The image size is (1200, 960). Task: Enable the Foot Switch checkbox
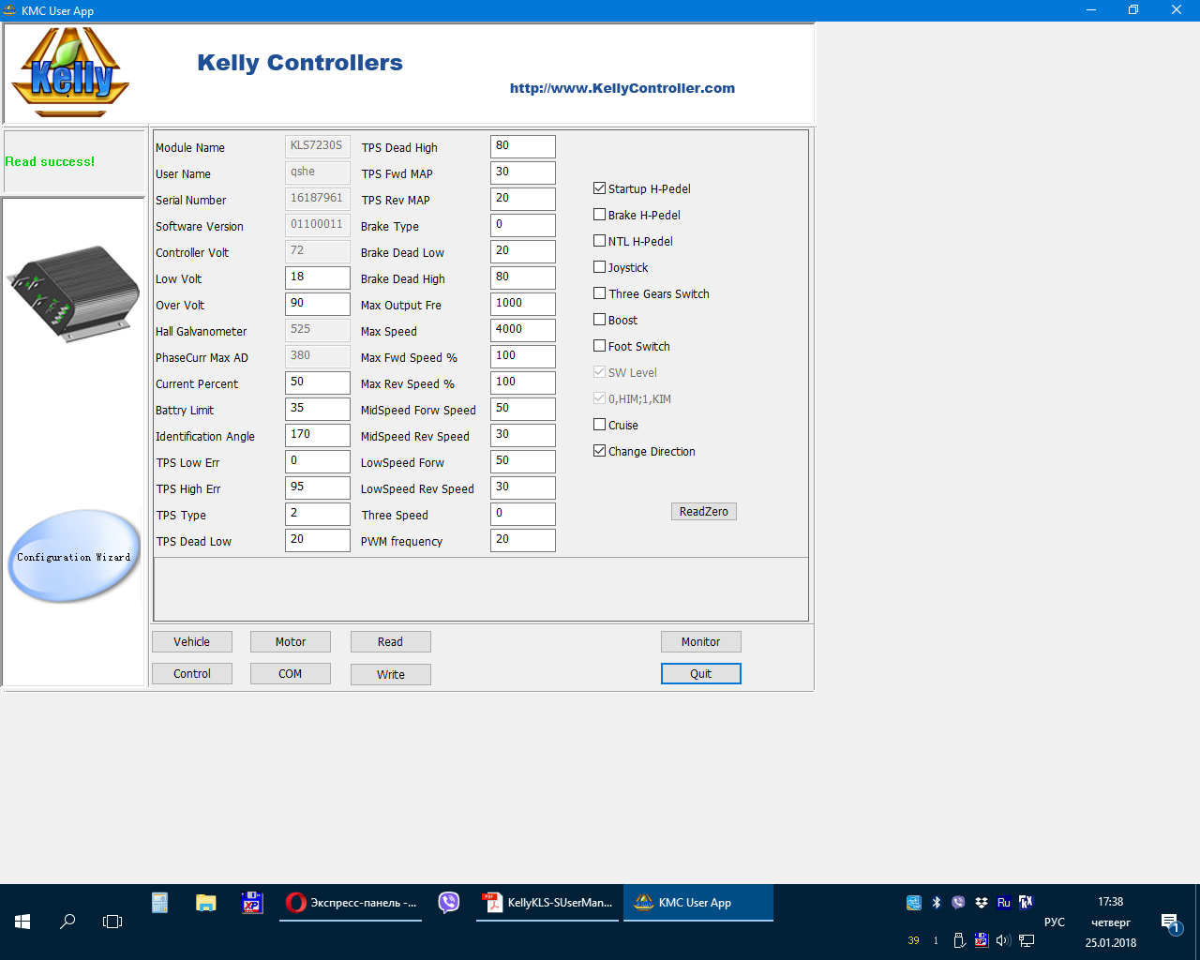(600, 346)
